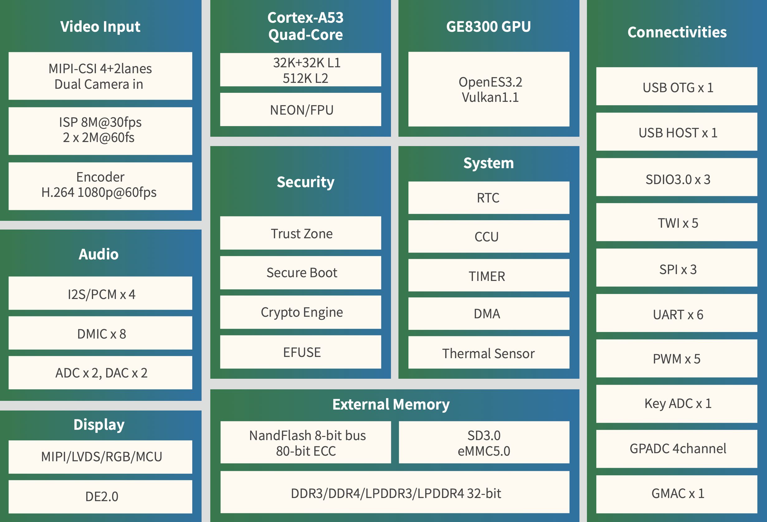
Task: Click the GMAC x 1 box
Action: coord(677,494)
